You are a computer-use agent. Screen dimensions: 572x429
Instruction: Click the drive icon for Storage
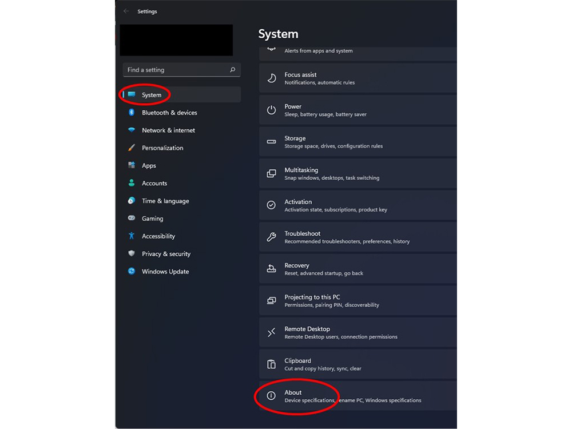tap(271, 141)
